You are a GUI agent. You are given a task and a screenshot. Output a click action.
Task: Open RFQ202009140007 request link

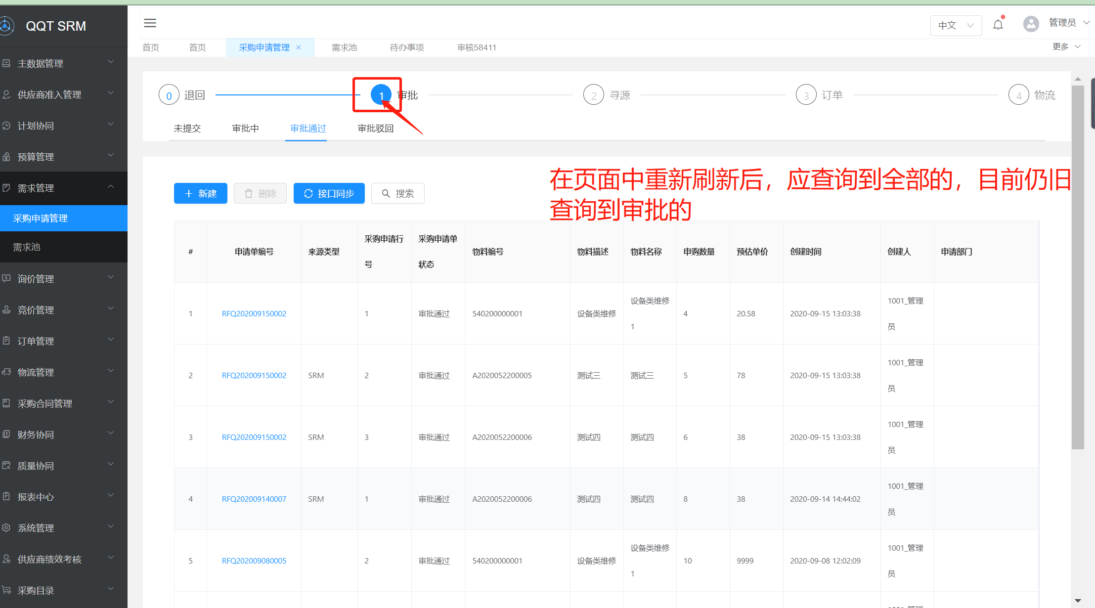click(x=254, y=499)
